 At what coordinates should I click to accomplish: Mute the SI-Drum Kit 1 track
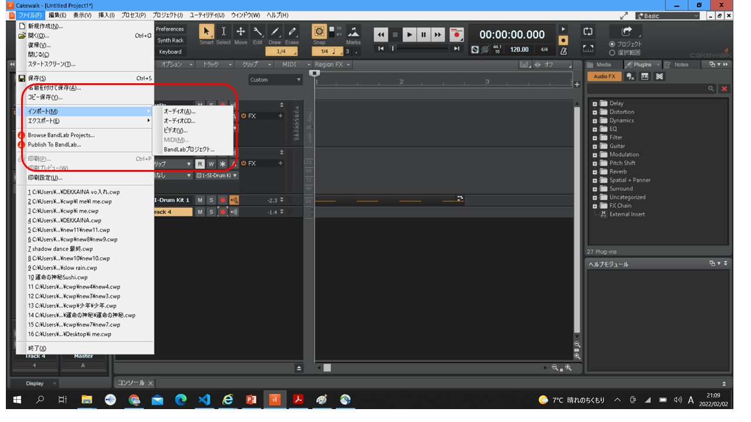coord(199,200)
